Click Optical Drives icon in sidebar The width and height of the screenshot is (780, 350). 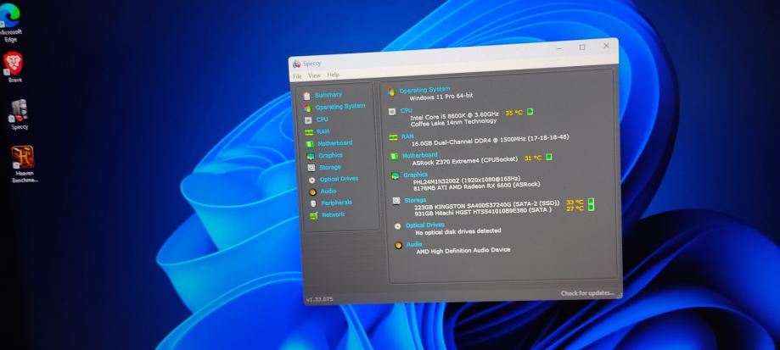[x=311, y=180]
